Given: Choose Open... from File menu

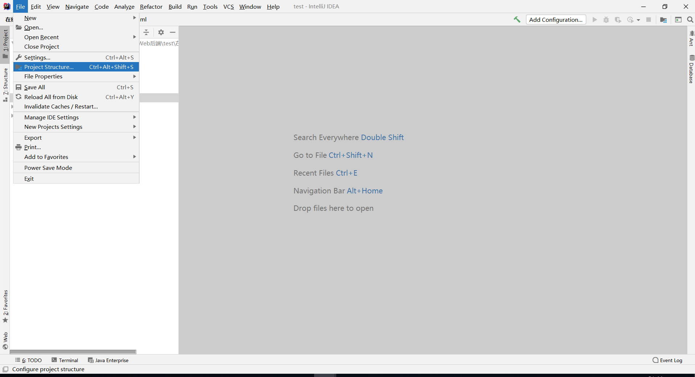Looking at the screenshot, I should pyautogui.click(x=76, y=28).
